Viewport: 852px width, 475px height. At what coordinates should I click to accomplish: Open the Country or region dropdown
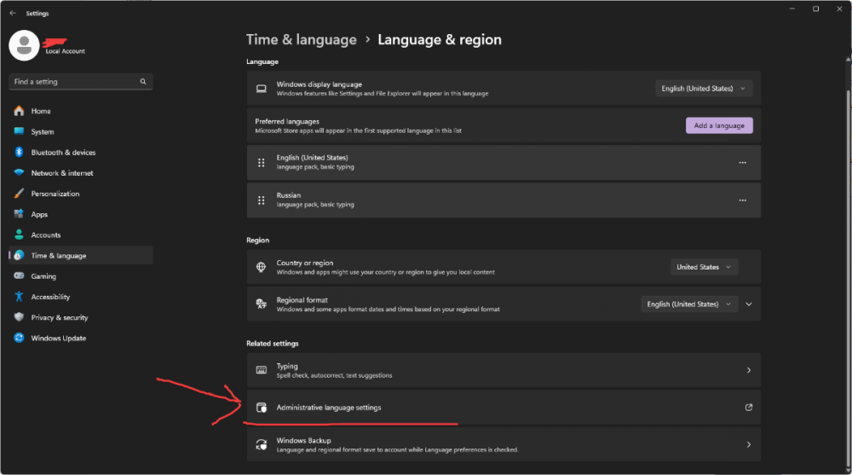[704, 267]
